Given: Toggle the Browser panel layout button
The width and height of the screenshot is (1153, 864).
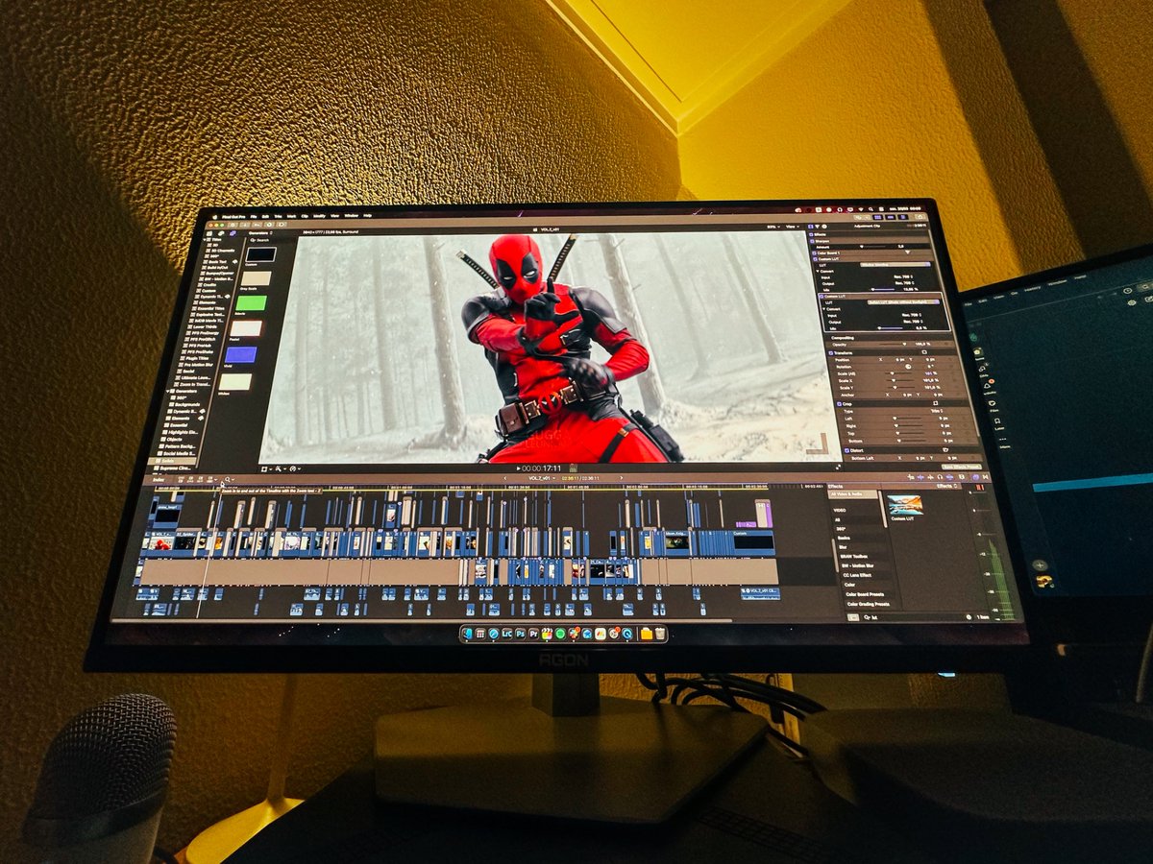Looking at the screenshot, I should tap(878, 217).
